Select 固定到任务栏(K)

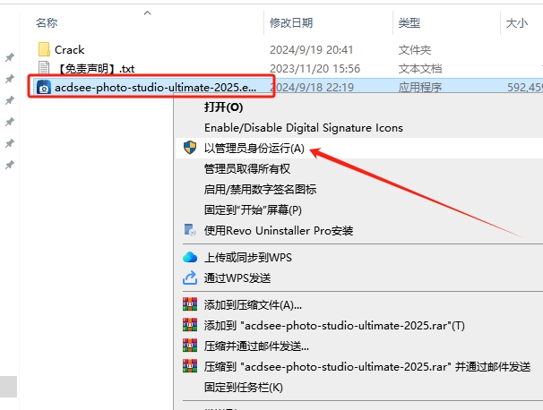(243, 387)
